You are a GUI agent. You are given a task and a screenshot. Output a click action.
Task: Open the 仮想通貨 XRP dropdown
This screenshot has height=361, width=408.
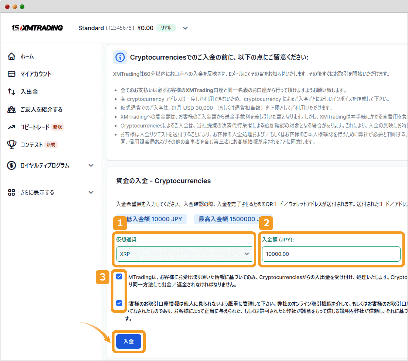(184, 254)
